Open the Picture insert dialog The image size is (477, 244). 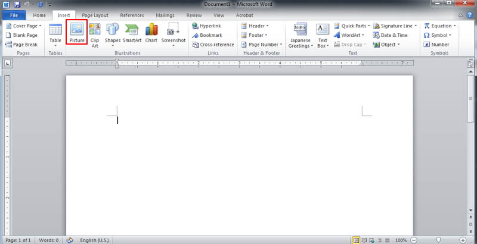(77, 33)
